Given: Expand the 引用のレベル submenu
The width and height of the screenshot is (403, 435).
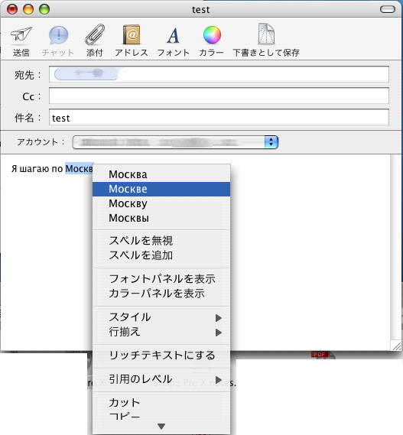Looking at the screenshot, I should [x=161, y=379].
